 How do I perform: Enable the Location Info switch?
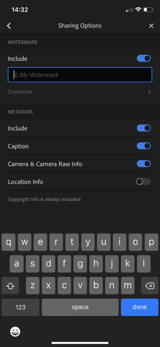click(x=144, y=182)
